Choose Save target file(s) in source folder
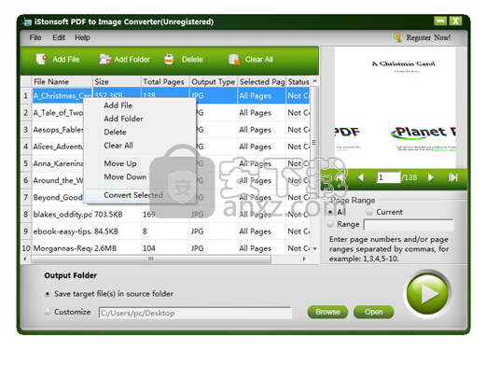 pos(48,294)
